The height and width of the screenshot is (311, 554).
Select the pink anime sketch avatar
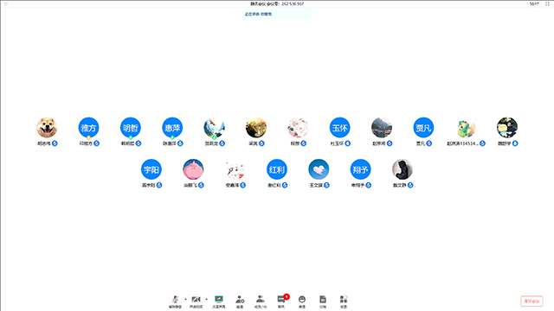point(298,127)
